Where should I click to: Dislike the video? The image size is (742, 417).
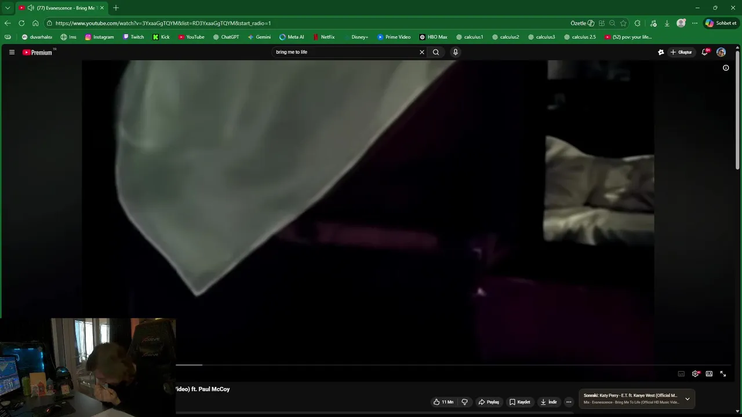coord(464,402)
